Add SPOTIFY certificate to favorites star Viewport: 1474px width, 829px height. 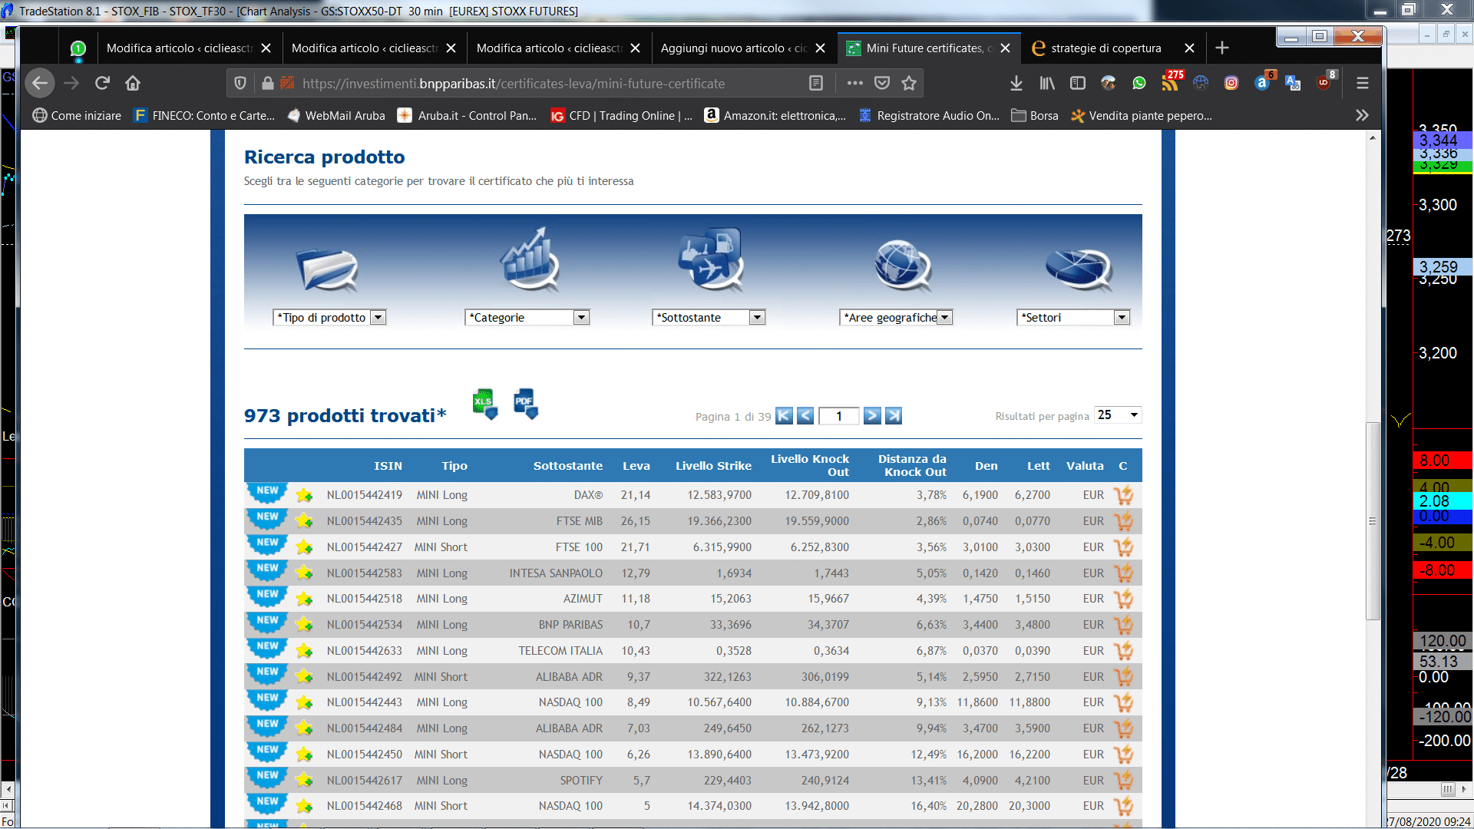pyautogui.click(x=304, y=781)
